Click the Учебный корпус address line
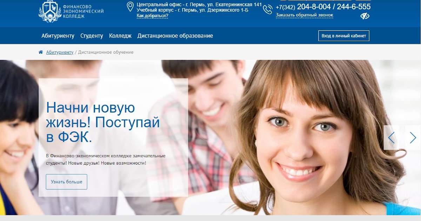Screen dimensions: 421x221 pyautogui.click(x=192, y=10)
